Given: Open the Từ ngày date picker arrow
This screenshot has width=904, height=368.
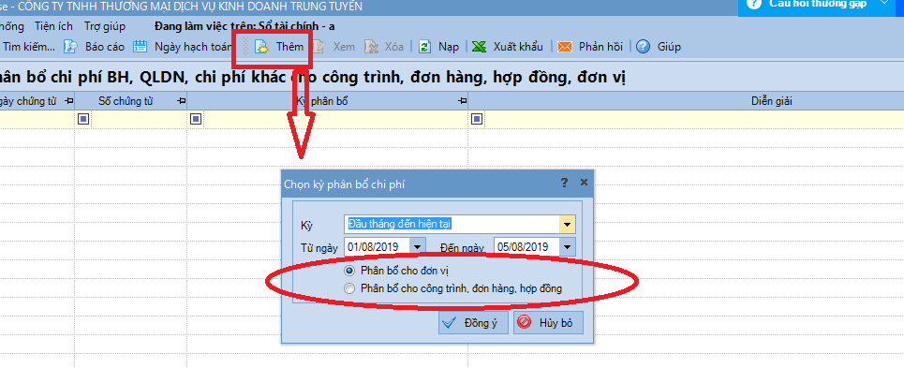Looking at the screenshot, I should click(418, 246).
